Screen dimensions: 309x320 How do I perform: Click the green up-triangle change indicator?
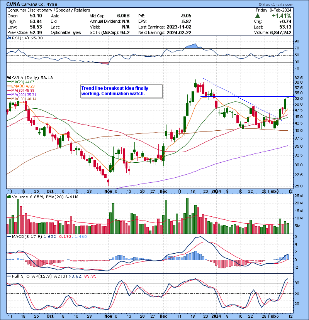click(x=258, y=16)
